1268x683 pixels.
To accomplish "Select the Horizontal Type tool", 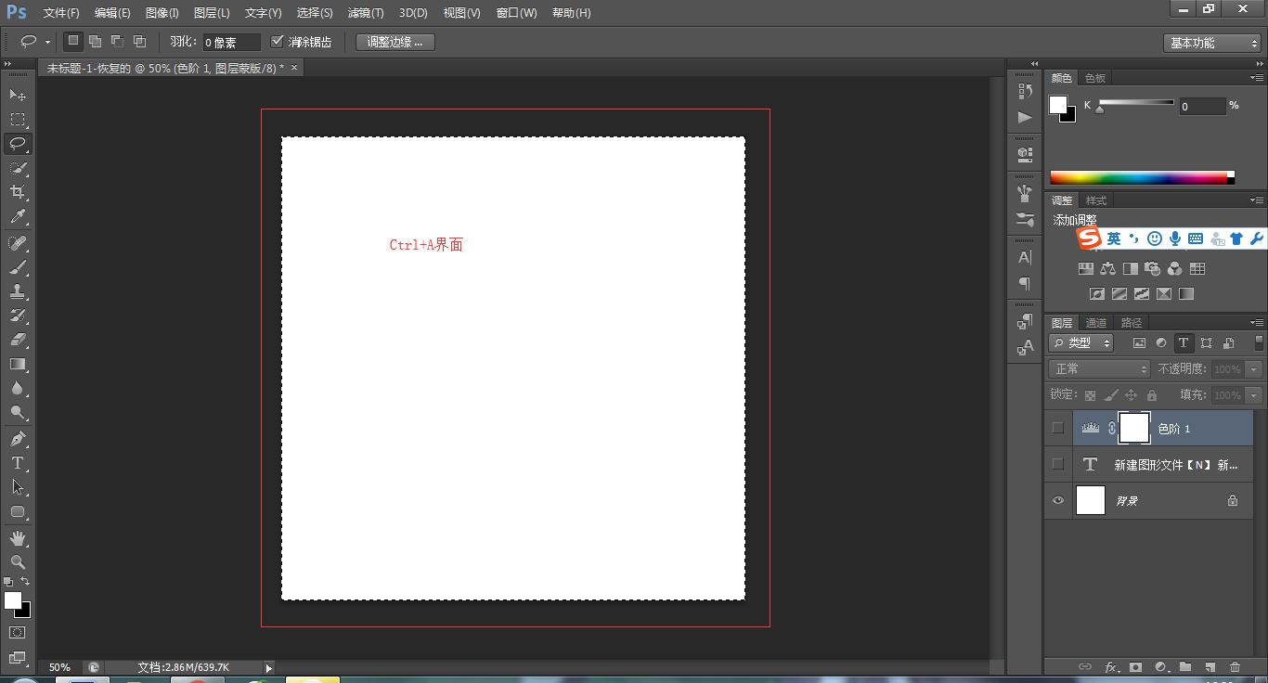I will coord(18,463).
